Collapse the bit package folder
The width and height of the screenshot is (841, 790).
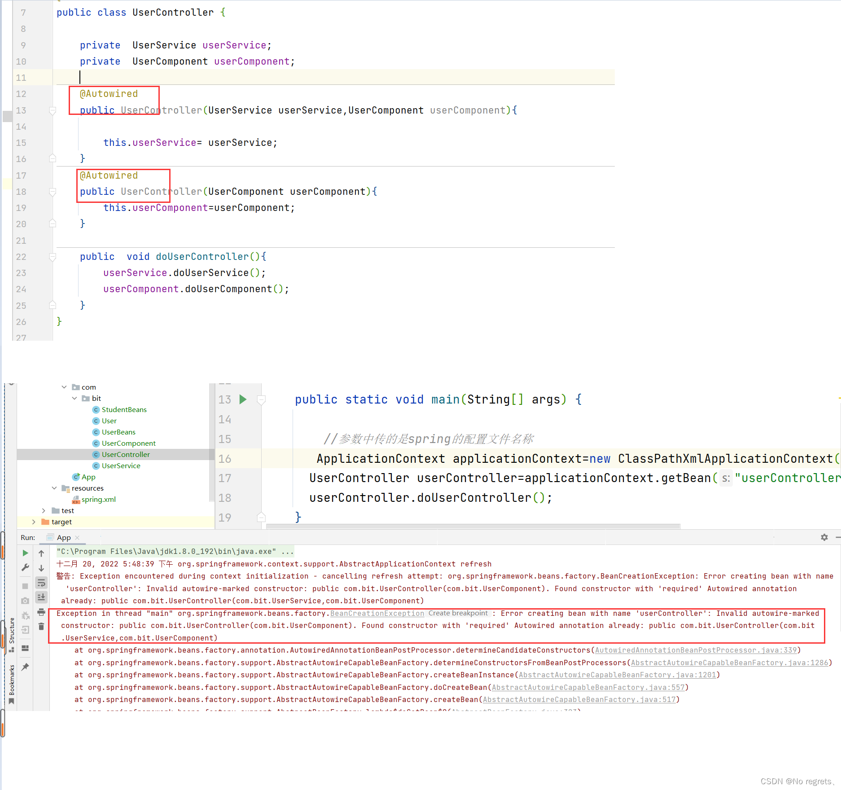[x=74, y=398]
